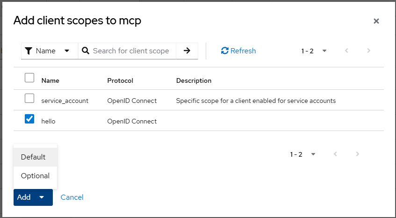Expand the top 1 - 2 per-page dropdown

coord(314,51)
